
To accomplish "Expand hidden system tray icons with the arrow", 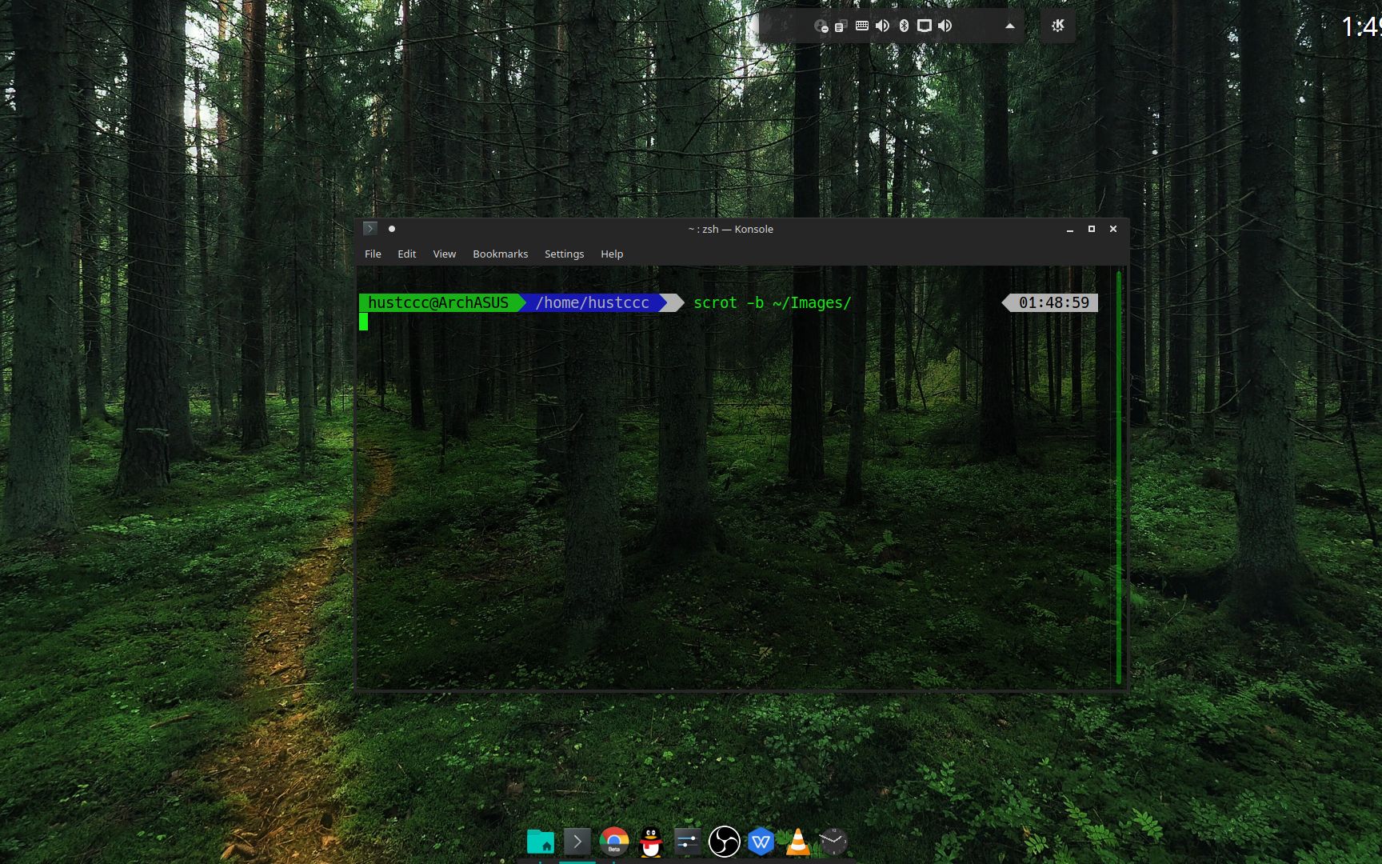I will (1010, 26).
